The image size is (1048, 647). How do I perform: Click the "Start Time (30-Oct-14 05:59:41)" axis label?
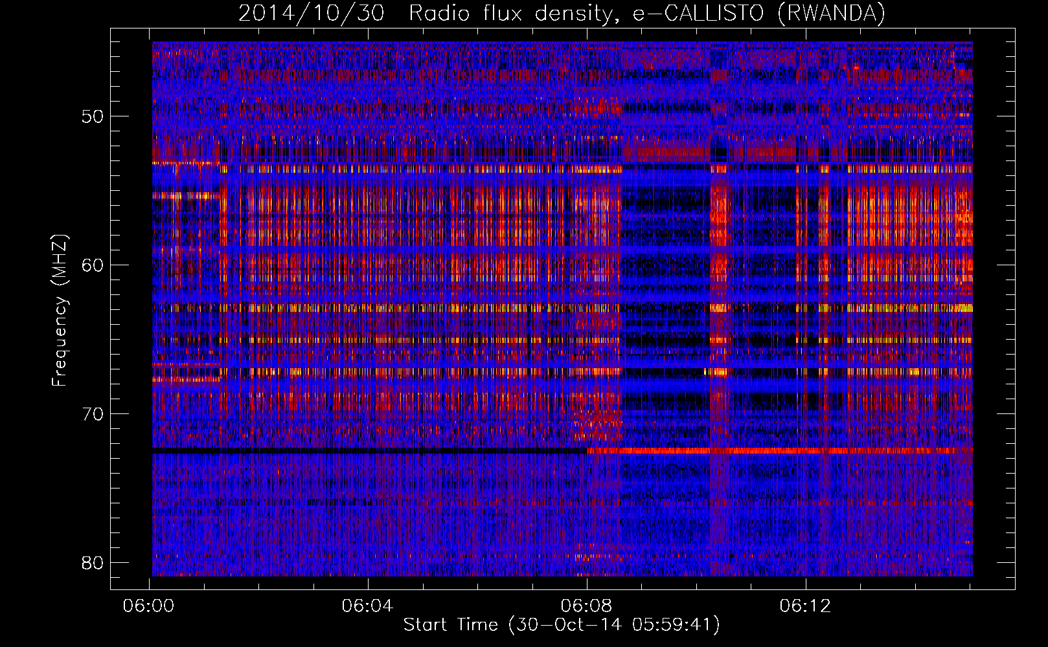click(x=562, y=625)
